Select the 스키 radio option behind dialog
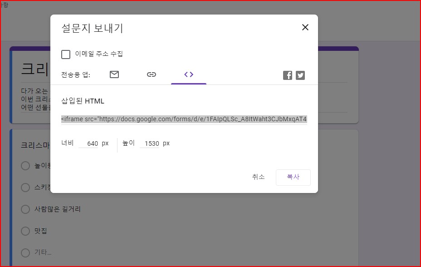Image resolution: width=421 pixels, height=267 pixels. (x=25, y=187)
